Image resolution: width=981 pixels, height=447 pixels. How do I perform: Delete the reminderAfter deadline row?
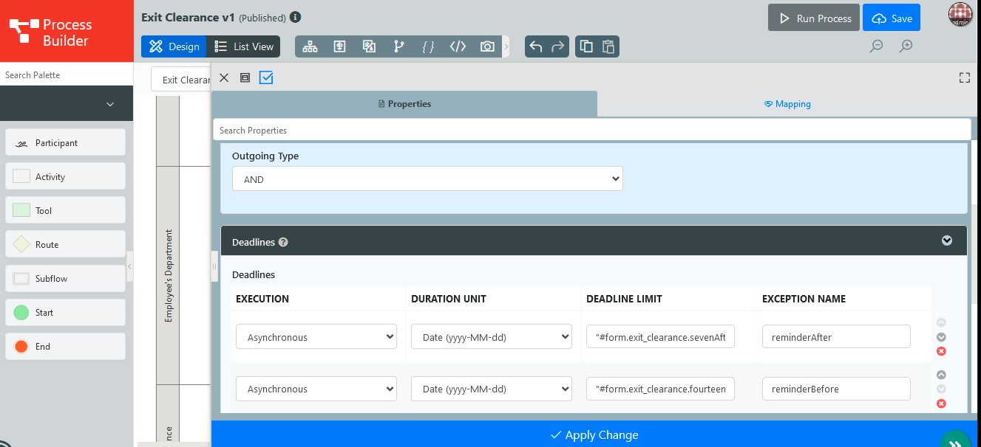[x=941, y=351]
